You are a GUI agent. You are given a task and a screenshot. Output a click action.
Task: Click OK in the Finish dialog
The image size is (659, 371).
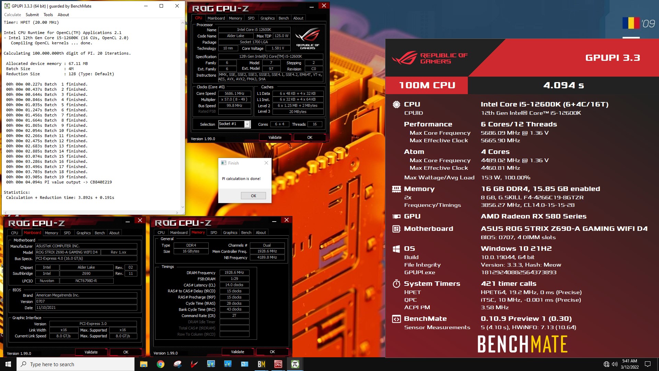(x=253, y=196)
